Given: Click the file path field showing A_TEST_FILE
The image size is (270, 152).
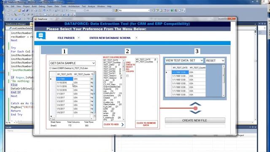Looking at the screenshot, I should (72, 68).
